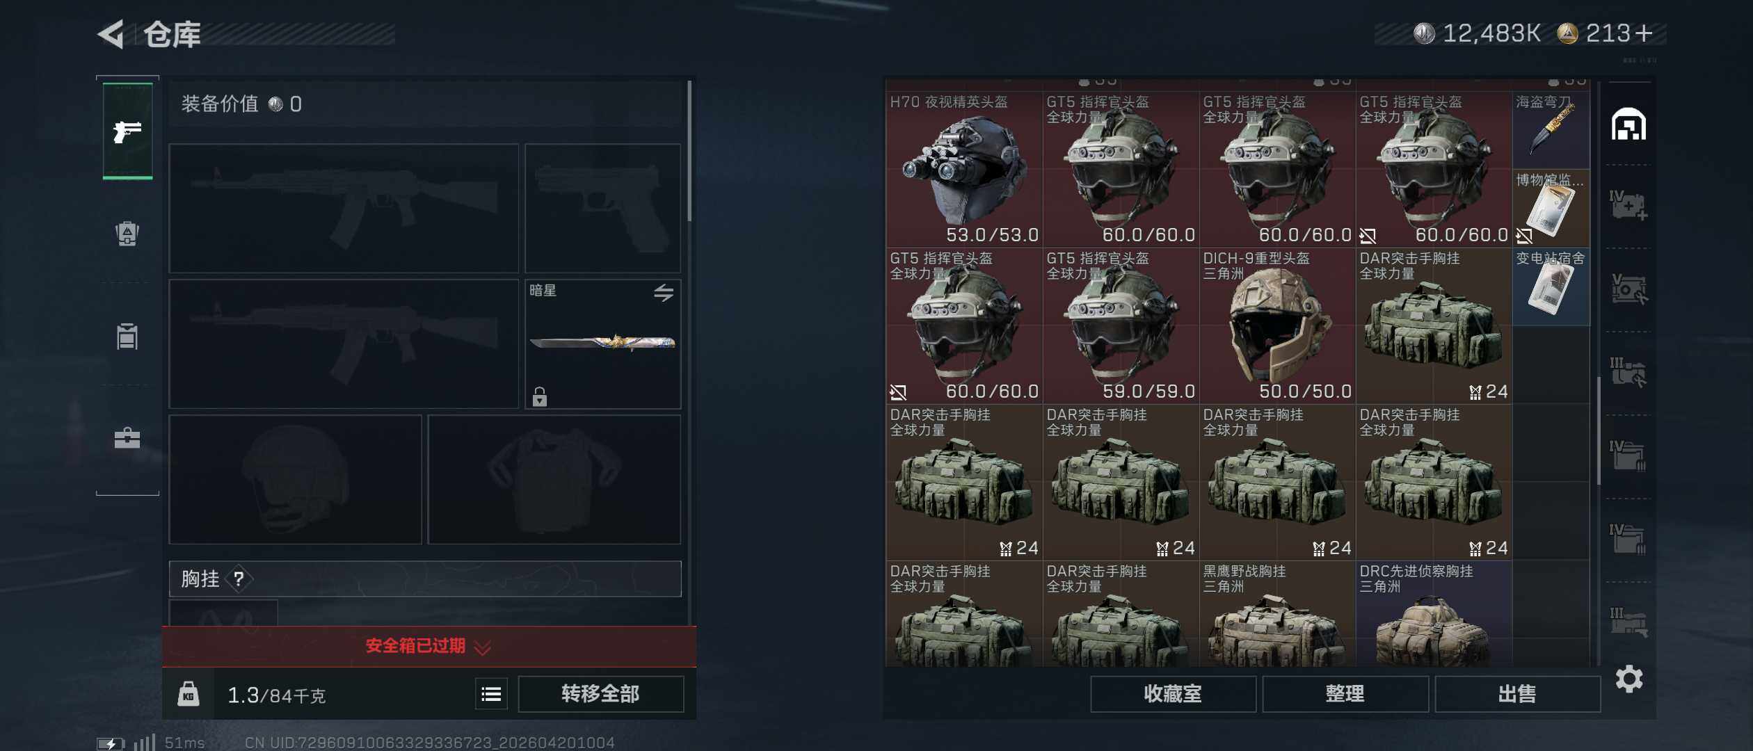Viewport: 1753px width, 751px height.
Task: Click the plus next to 213 gold currency
Action: point(1644,33)
